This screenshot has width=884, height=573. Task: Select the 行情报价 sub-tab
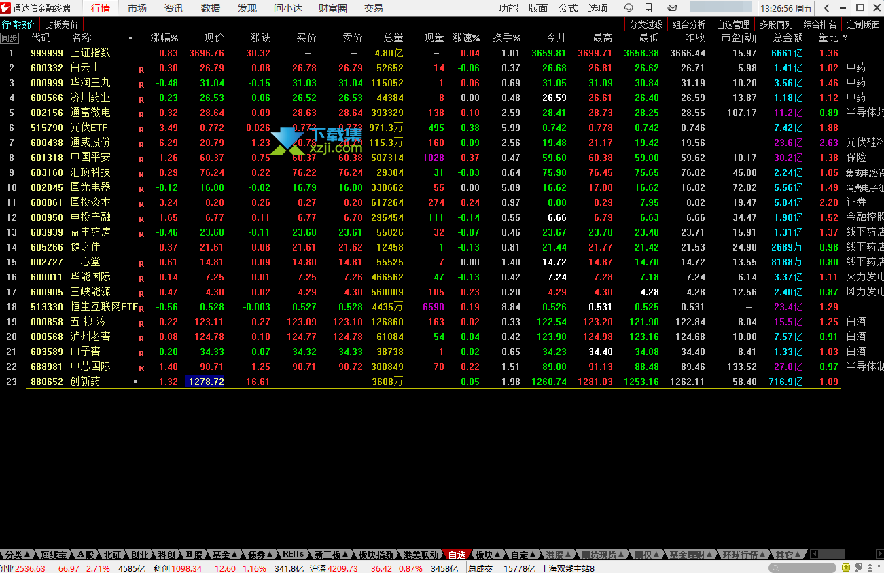pyautogui.click(x=18, y=24)
